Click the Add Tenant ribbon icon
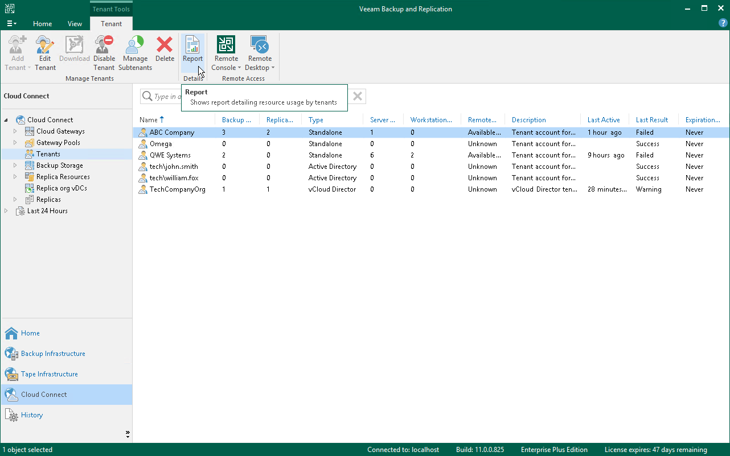This screenshot has width=730, height=456. [18, 44]
